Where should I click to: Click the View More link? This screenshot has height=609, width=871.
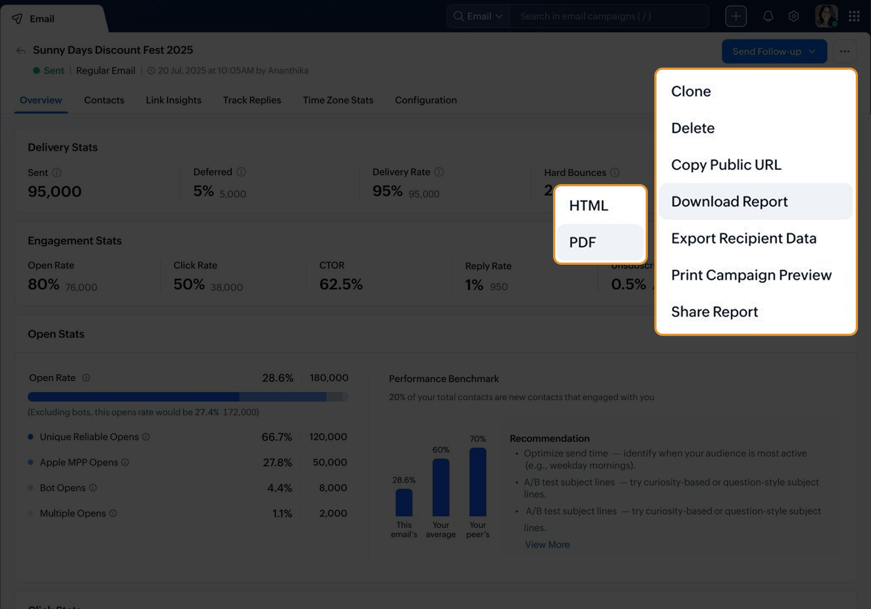click(547, 545)
